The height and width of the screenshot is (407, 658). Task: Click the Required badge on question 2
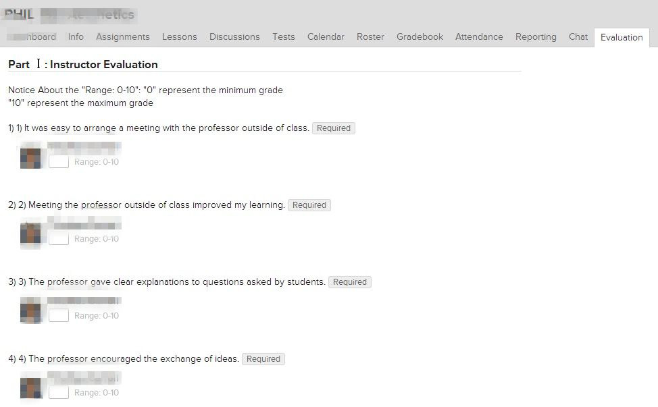coord(309,205)
